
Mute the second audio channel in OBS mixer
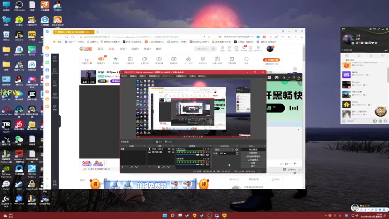(202, 164)
